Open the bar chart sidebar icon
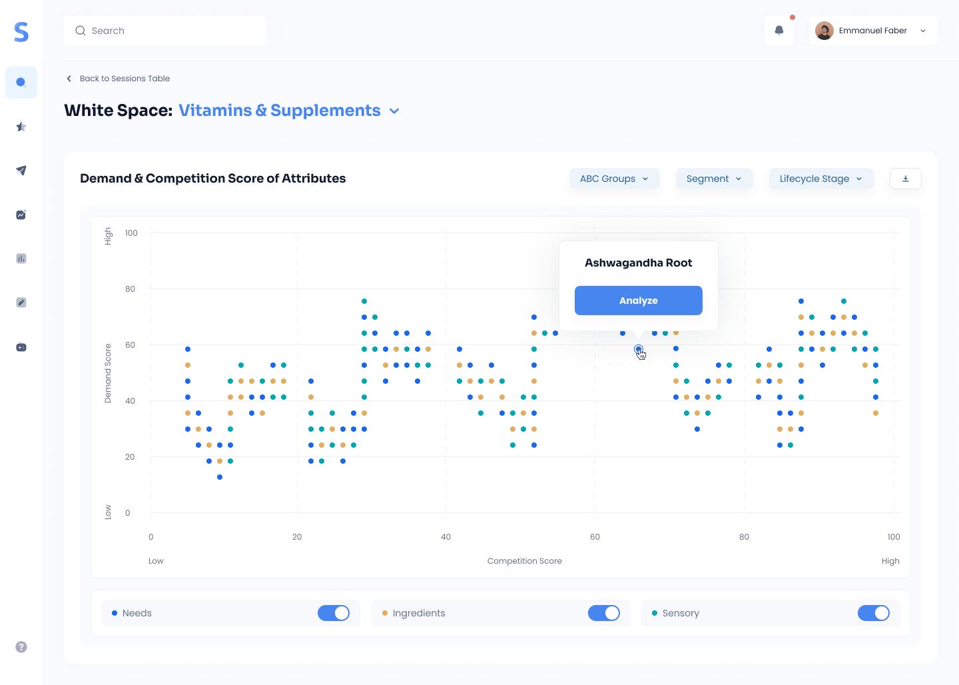Viewport: 959px width, 685px height. (21, 259)
